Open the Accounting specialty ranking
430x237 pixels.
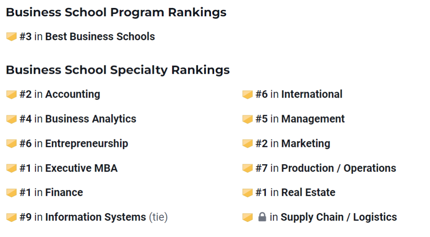pos(73,94)
